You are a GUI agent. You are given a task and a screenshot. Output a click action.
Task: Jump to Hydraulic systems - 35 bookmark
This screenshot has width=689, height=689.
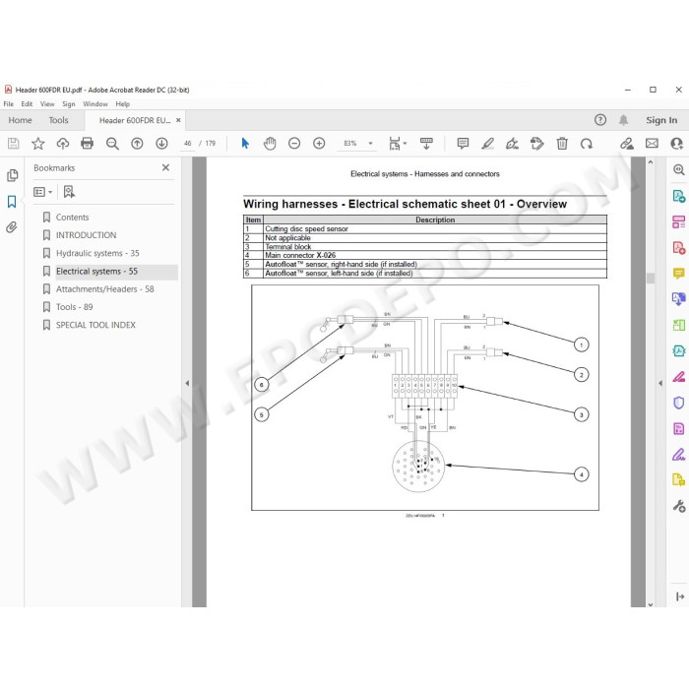pos(97,253)
